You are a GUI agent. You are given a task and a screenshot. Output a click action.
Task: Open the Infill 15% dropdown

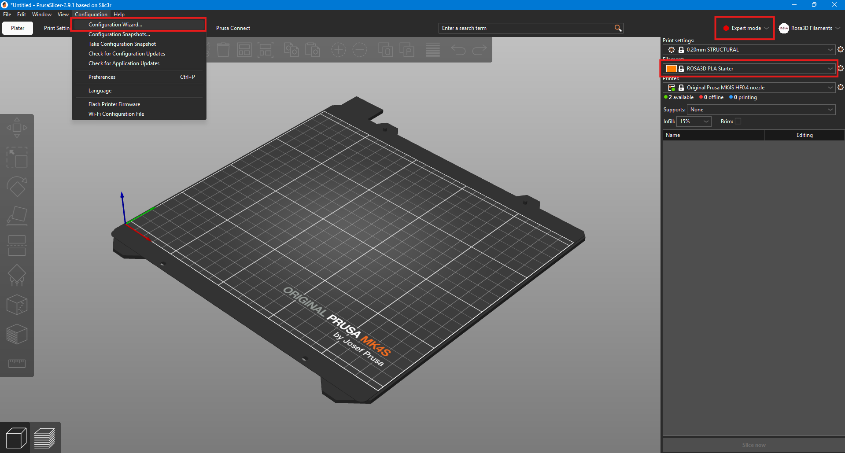(x=694, y=122)
